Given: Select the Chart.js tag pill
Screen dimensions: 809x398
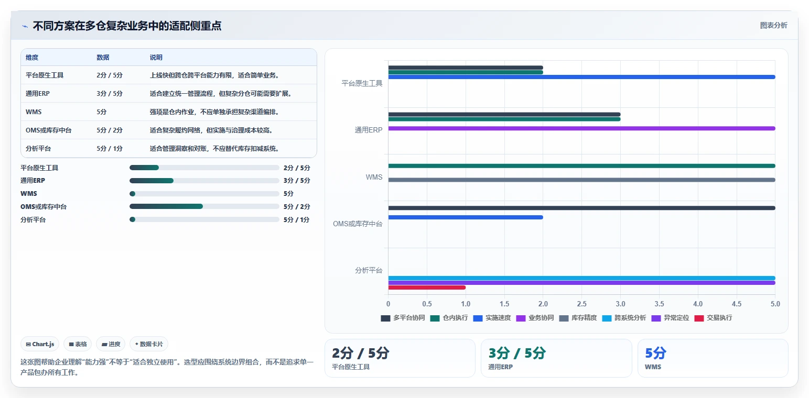Looking at the screenshot, I should click(x=40, y=344).
